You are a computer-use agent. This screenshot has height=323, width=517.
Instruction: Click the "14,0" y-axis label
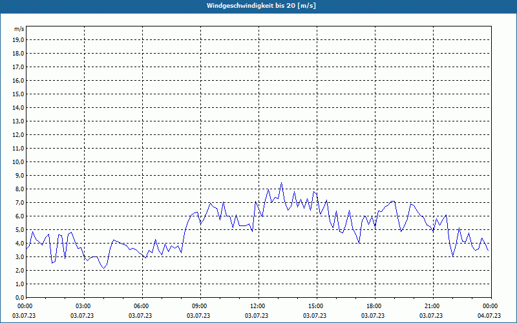coord(19,108)
